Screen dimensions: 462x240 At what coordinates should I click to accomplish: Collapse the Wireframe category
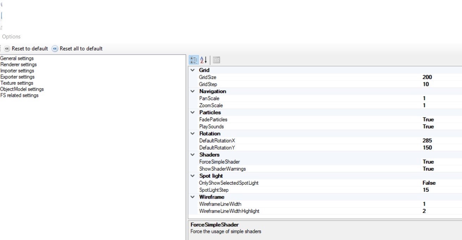tap(192, 197)
